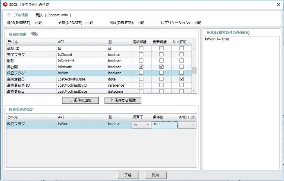284x181 pixels.
Task: Toggle 追加可能 checkbox for IsPrivate row
Action: pos(141,67)
